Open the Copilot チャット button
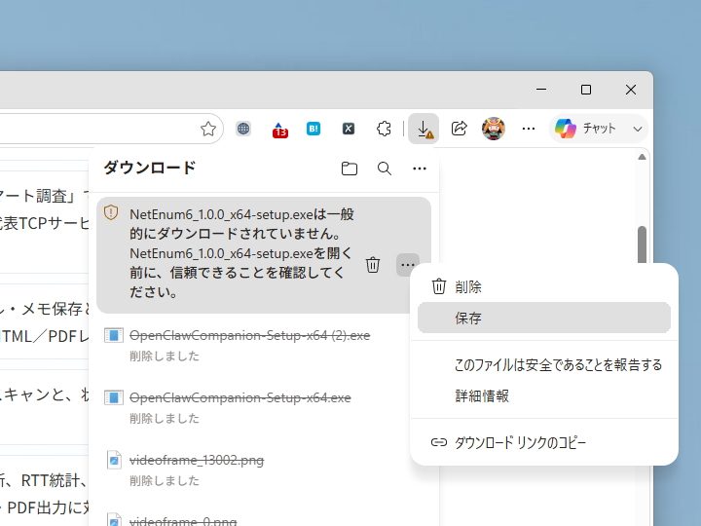701x526 pixels. point(586,129)
